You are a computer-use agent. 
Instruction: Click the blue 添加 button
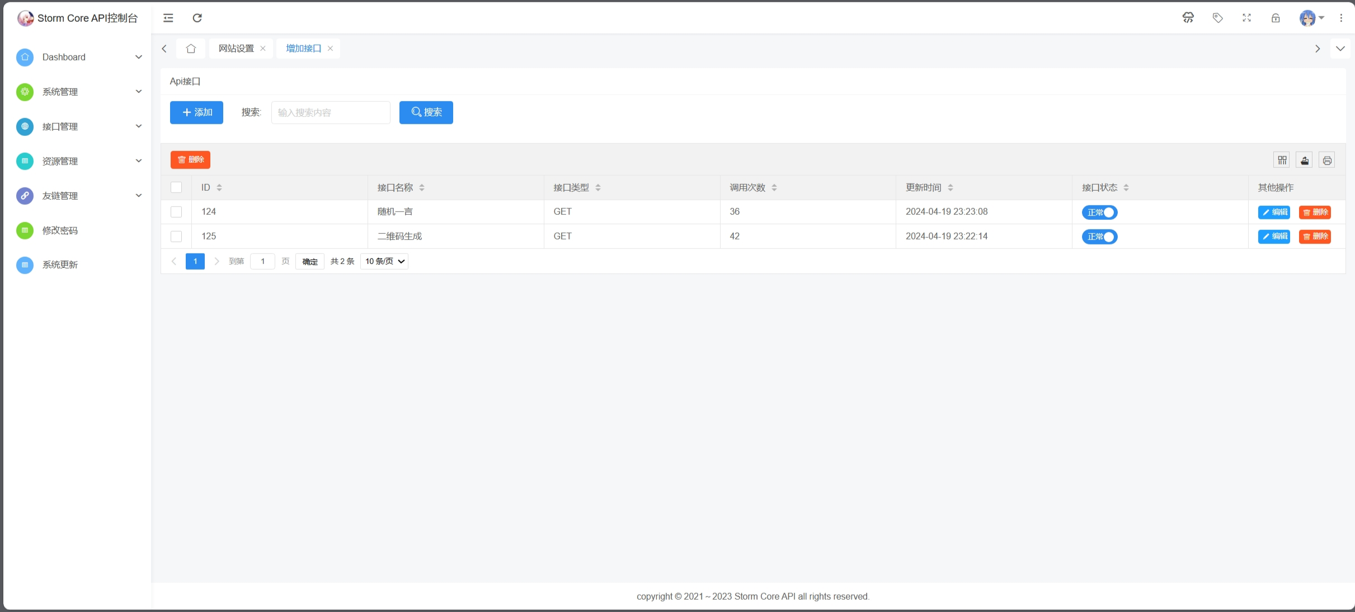pos(196,112)
